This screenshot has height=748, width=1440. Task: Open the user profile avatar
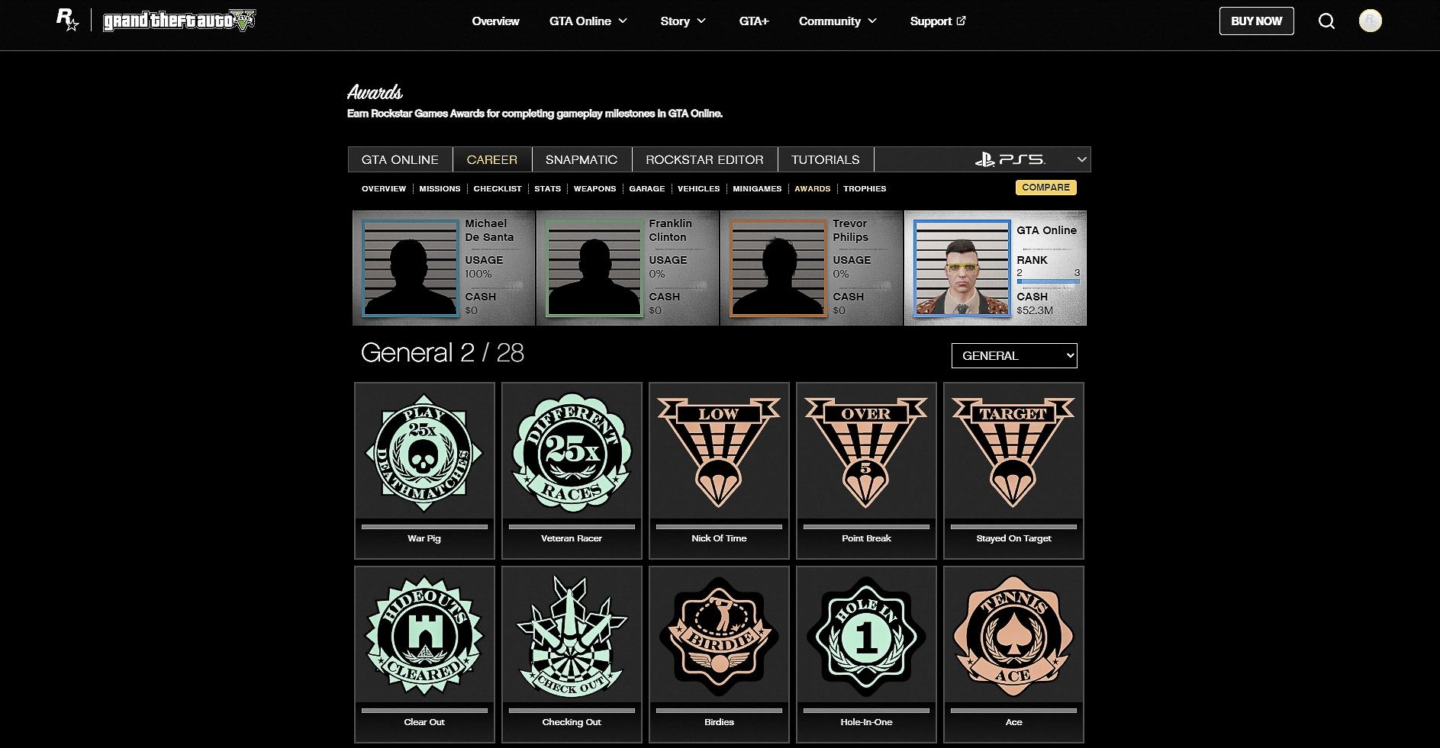[1371, 21]
